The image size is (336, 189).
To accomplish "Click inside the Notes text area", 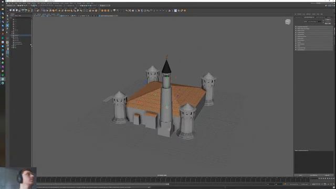I will [x=314, y=162].
